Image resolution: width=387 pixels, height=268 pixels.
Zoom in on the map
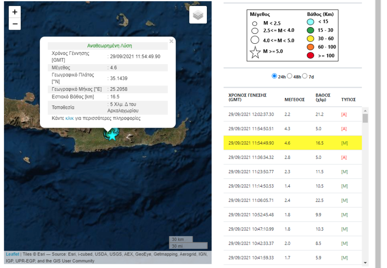[x=15, y=12]
